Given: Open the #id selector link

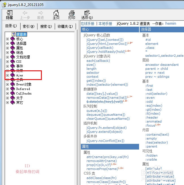Looking at the screenshot, I should 148,40.
